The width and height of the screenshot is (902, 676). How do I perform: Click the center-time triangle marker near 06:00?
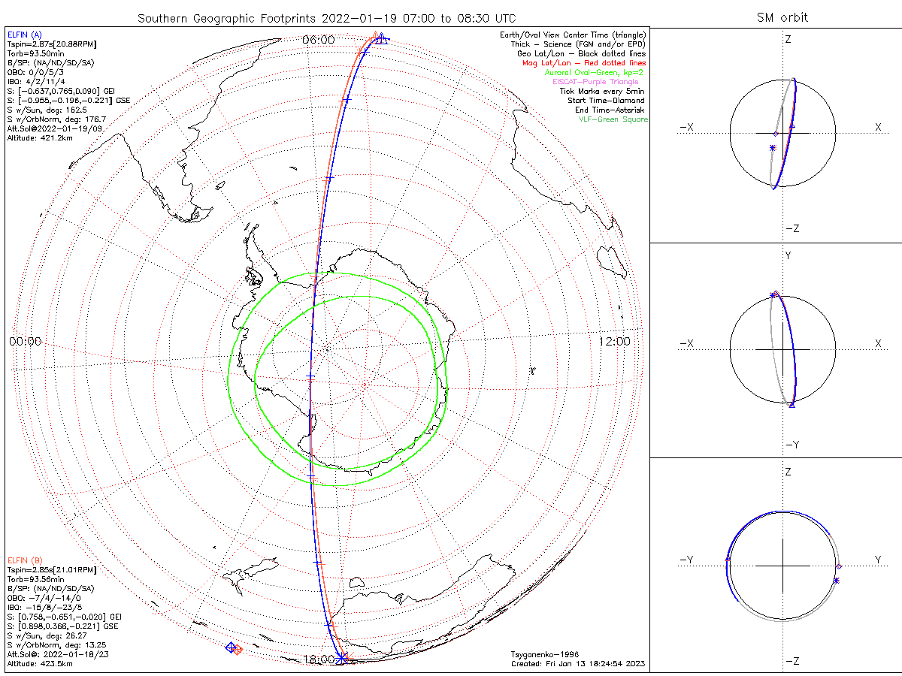tap(382, 38)
